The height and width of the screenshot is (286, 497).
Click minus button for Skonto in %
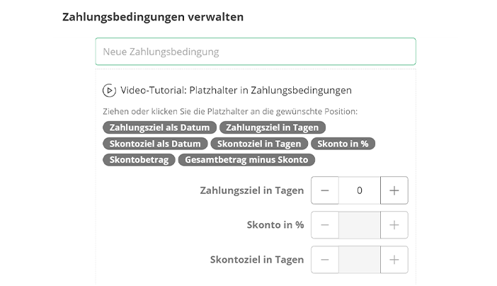[325, 225]
